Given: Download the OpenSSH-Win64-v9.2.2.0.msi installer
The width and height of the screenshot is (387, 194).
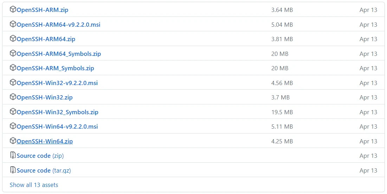Looking at the screenshot, I should point(57,127).
